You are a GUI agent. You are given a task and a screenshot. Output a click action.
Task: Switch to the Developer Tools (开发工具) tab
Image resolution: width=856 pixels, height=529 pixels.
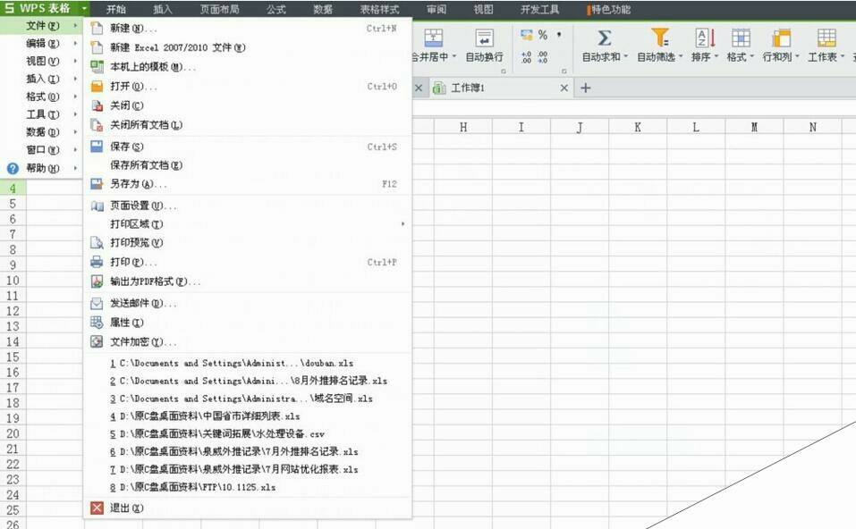point(540,9)
